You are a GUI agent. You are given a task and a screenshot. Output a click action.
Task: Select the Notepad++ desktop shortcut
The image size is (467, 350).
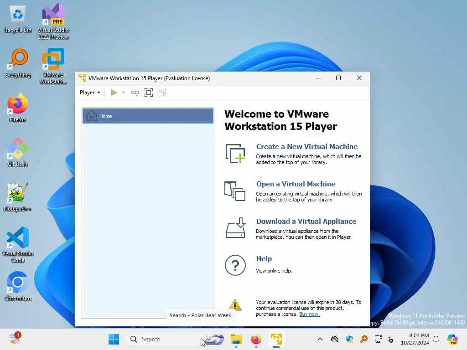point(18,197)
